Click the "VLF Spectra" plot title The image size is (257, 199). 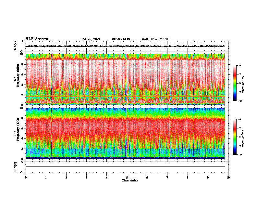pos(37,39)
